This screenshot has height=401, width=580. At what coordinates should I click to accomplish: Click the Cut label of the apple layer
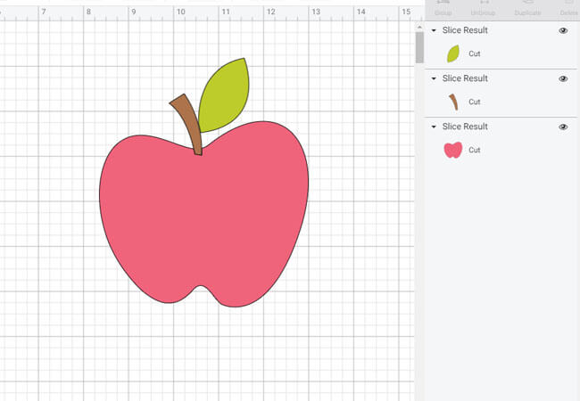pyautogui.click(x=474, y=150)
